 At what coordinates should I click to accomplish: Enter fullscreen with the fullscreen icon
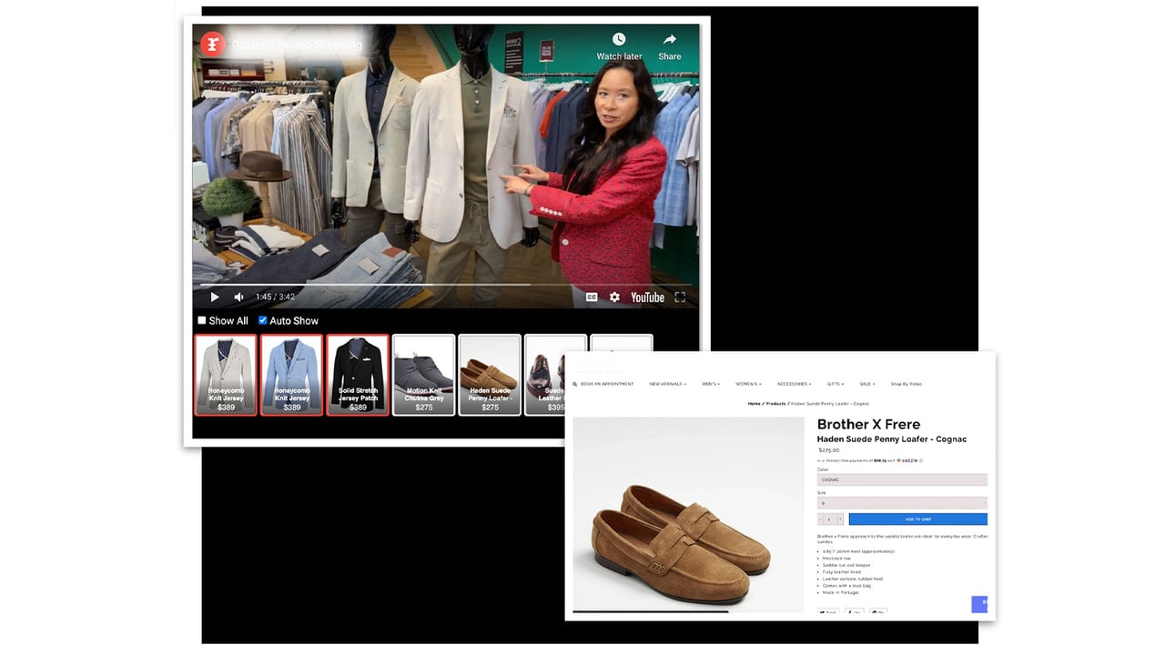coord(680,297)
